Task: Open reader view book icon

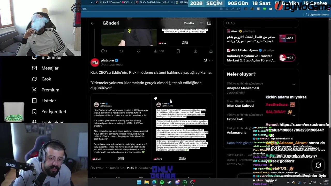Action: click(209, 23)
